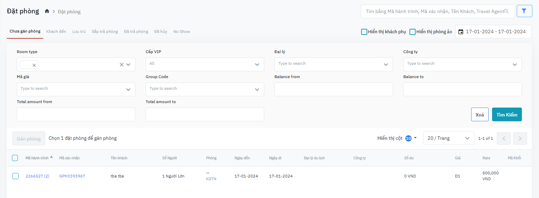Open confirmation link GPH3393967
Viewport: 539px width, 198px height.
click(72, 176)
